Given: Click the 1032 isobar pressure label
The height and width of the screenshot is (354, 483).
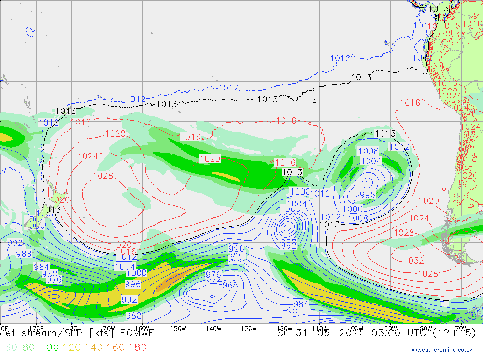Looking at the screenshot, I should pyautogui.click(x=414, y=261).
